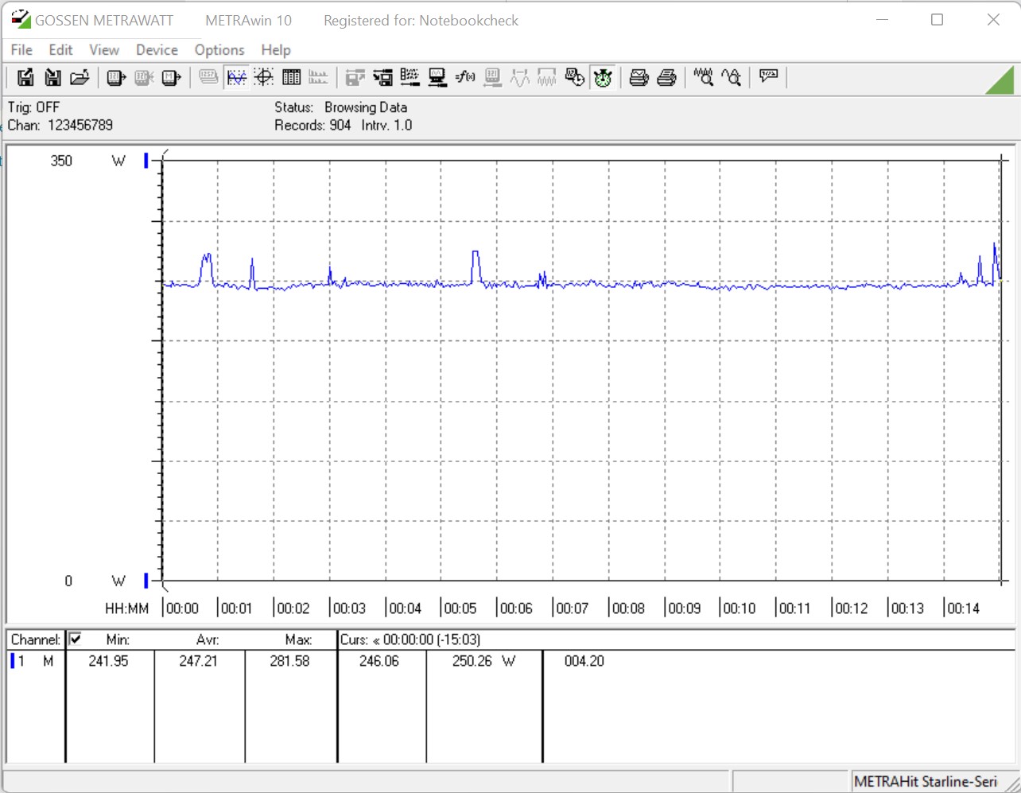This screenshot has width=1021, height=793.
Task: Click the Avr value 247.21
Action: (198, 661)
